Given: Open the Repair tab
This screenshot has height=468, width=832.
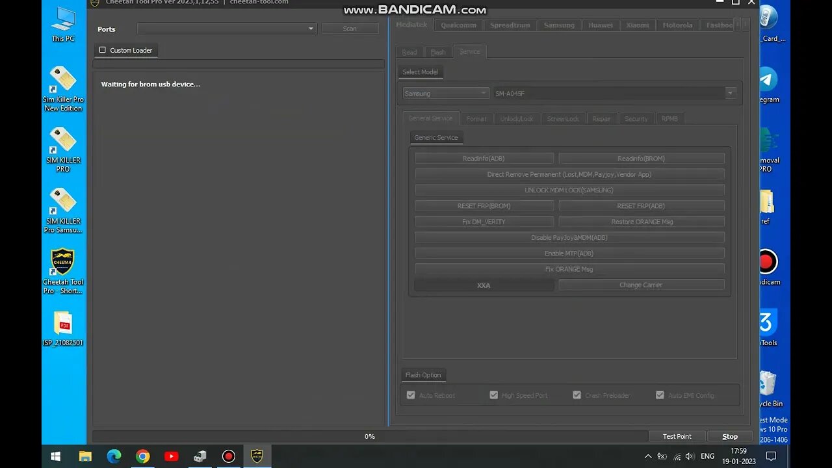Looking at the screenshot, I should (x=601, y=118).
